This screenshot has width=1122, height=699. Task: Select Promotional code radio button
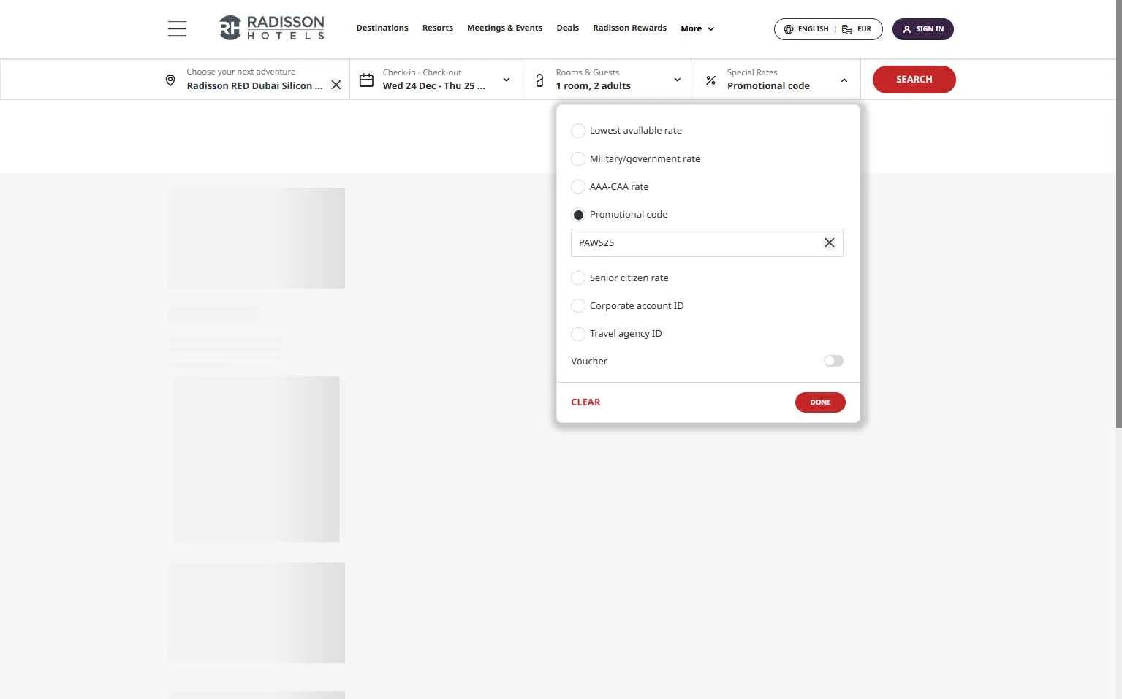pos(578,215)
